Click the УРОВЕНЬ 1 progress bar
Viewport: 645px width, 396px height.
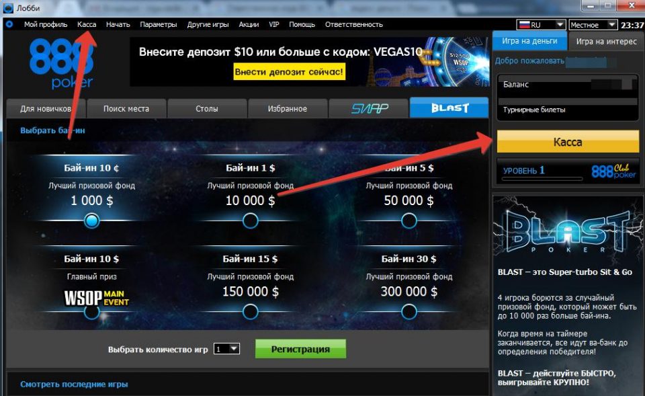pyautogui.click(x=543, y=179)
